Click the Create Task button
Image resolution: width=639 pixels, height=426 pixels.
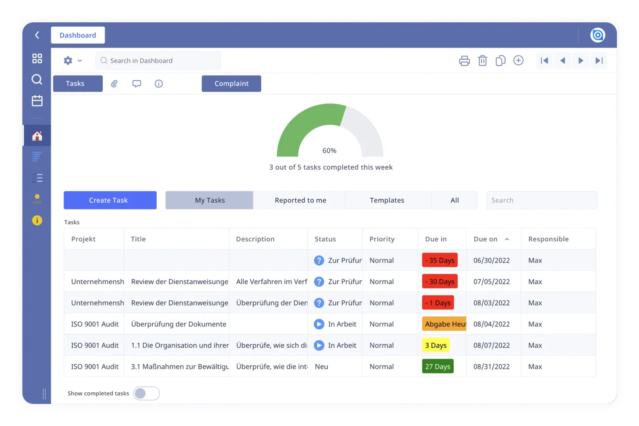point(110,200)
